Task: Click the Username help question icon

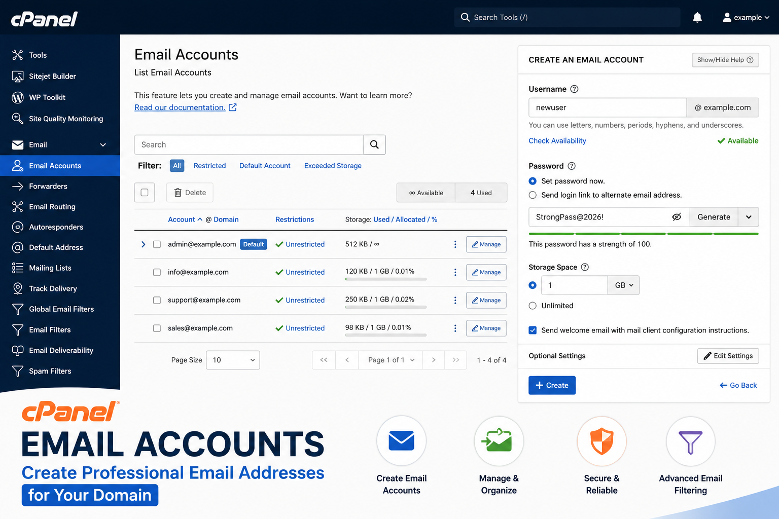Action: tap(574, 89)
